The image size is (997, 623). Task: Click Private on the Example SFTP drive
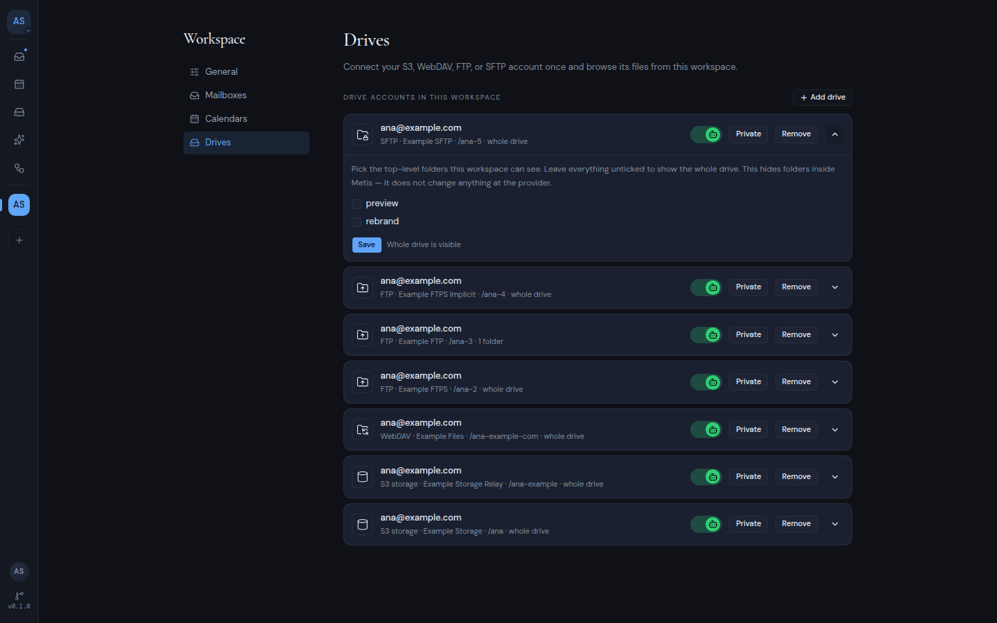(x=748, y=134)
